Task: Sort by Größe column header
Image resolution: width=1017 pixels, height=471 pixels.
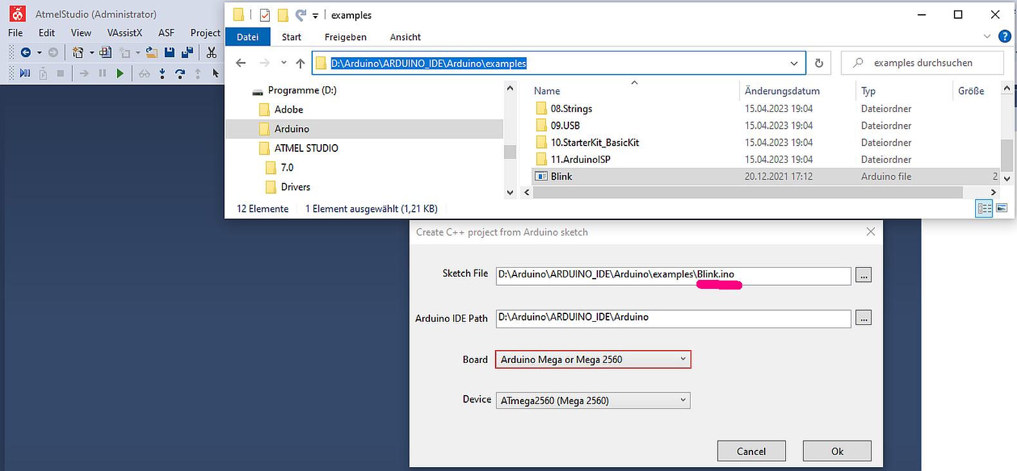Action: [971, 91]
